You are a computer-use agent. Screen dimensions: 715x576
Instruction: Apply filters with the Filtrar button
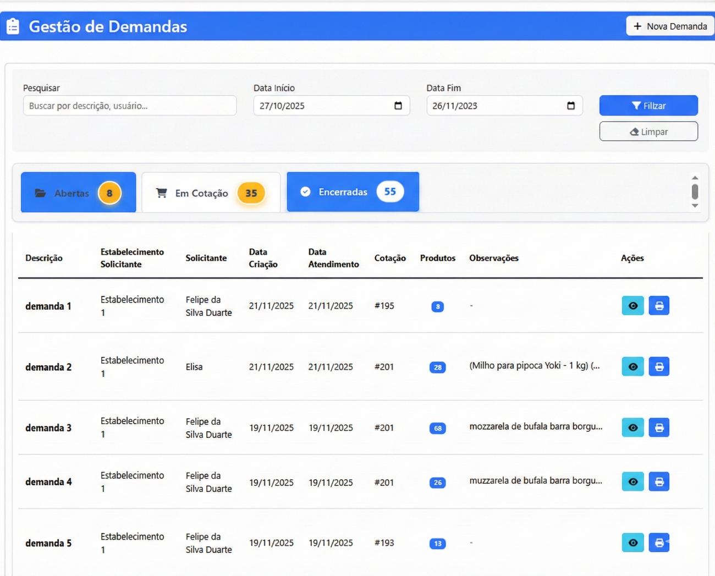(648, 106)
